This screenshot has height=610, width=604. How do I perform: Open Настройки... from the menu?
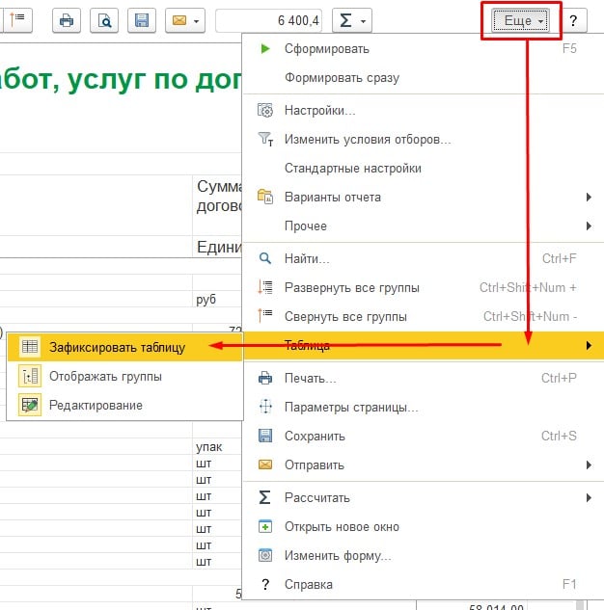coord(319,110)
